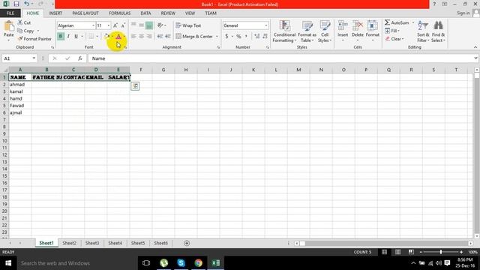
Task: Toggle Italic formatting
Action: coord(68,37)
